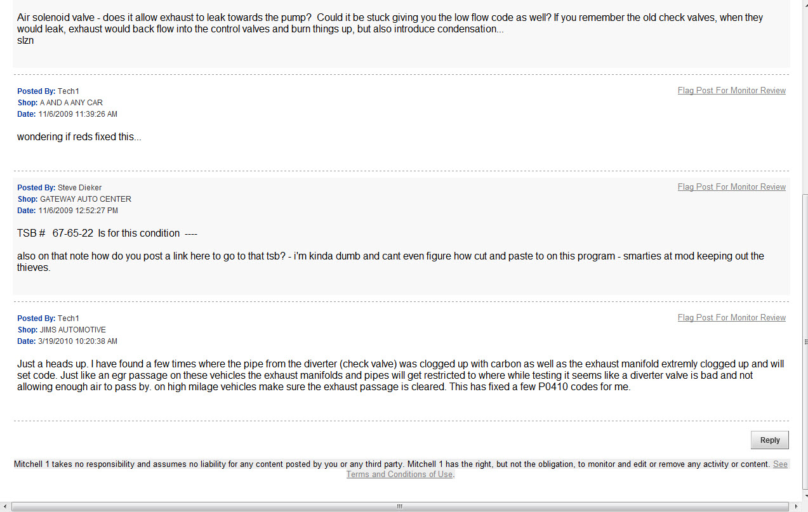The image size is (808, 512).
Task: Click the horizontal scrollbar right arrow
Action: coord(794,506)
